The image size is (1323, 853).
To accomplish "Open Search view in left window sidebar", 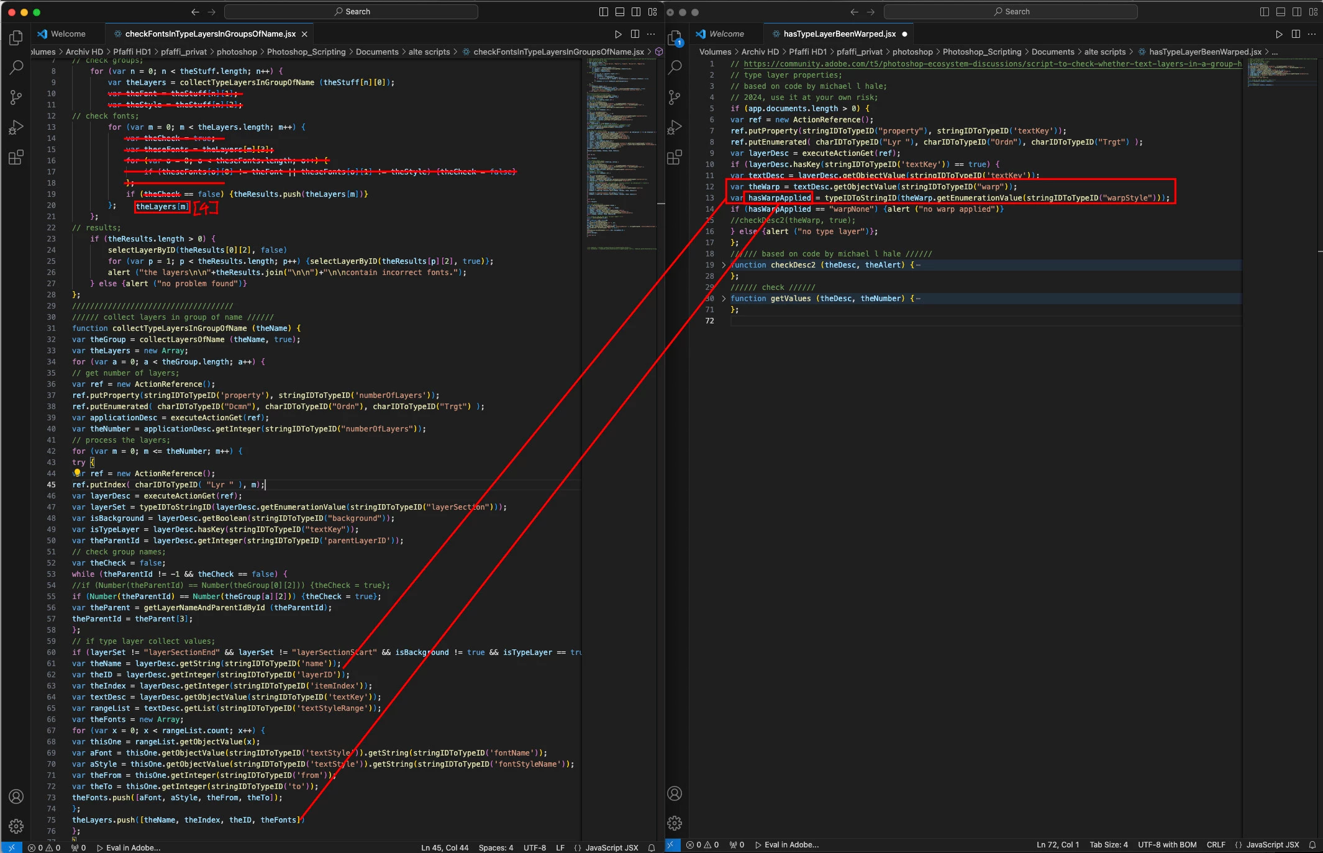I will point(16,67).
